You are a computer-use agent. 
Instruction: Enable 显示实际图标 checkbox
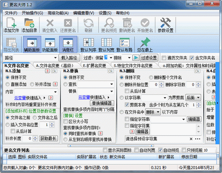[105, 150]
